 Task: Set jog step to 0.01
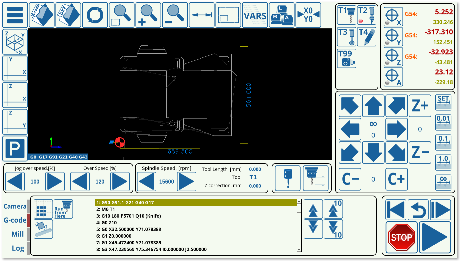click(x=443, y=122)
